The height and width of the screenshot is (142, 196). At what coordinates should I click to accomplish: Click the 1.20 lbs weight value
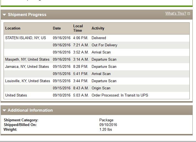click(x=106, y=130)
